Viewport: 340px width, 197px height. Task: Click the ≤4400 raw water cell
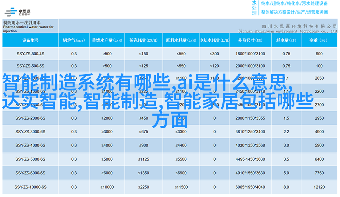click(x=181, y=145)
